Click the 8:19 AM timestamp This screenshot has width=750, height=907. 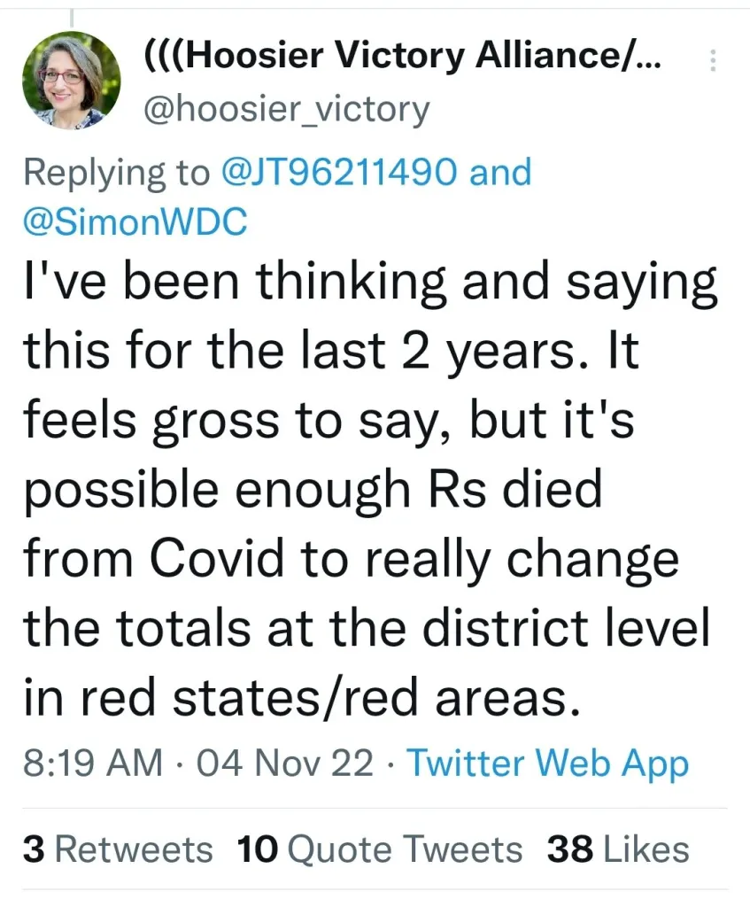(x=93, y=763)
